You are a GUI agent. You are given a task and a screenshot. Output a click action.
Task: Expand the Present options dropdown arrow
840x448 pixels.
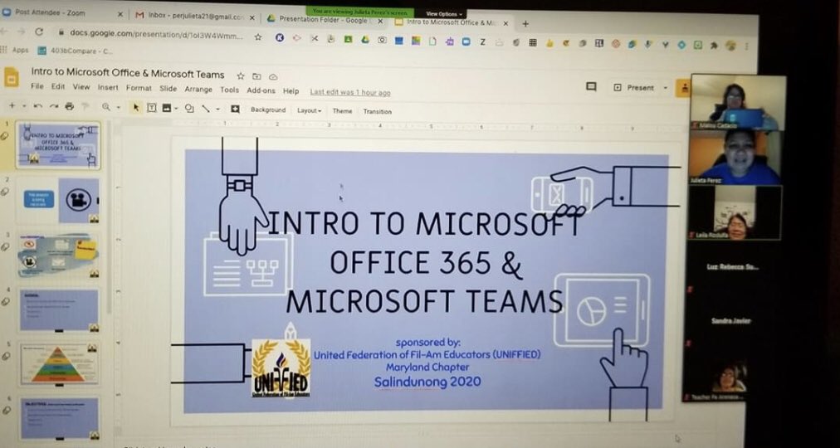[666, 88]
